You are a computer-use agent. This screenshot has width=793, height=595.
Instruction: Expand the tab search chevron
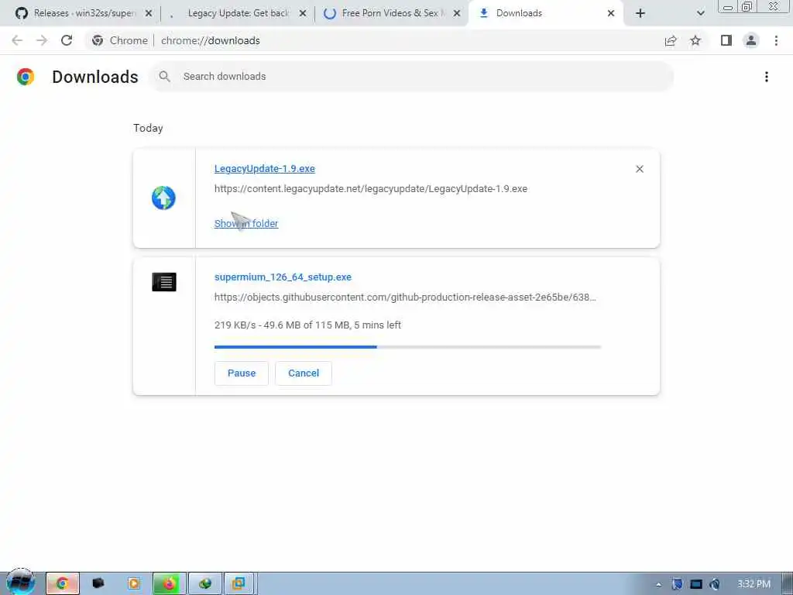(x=700, y=13)
